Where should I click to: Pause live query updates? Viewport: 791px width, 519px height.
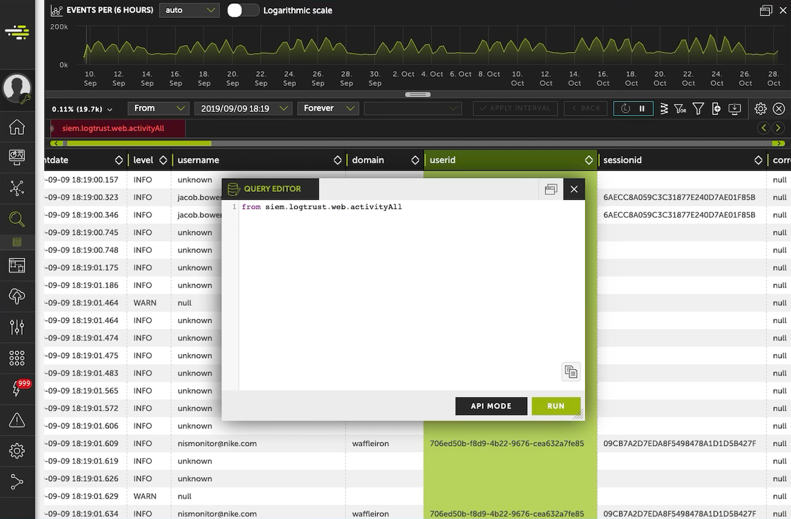(641, 109)
